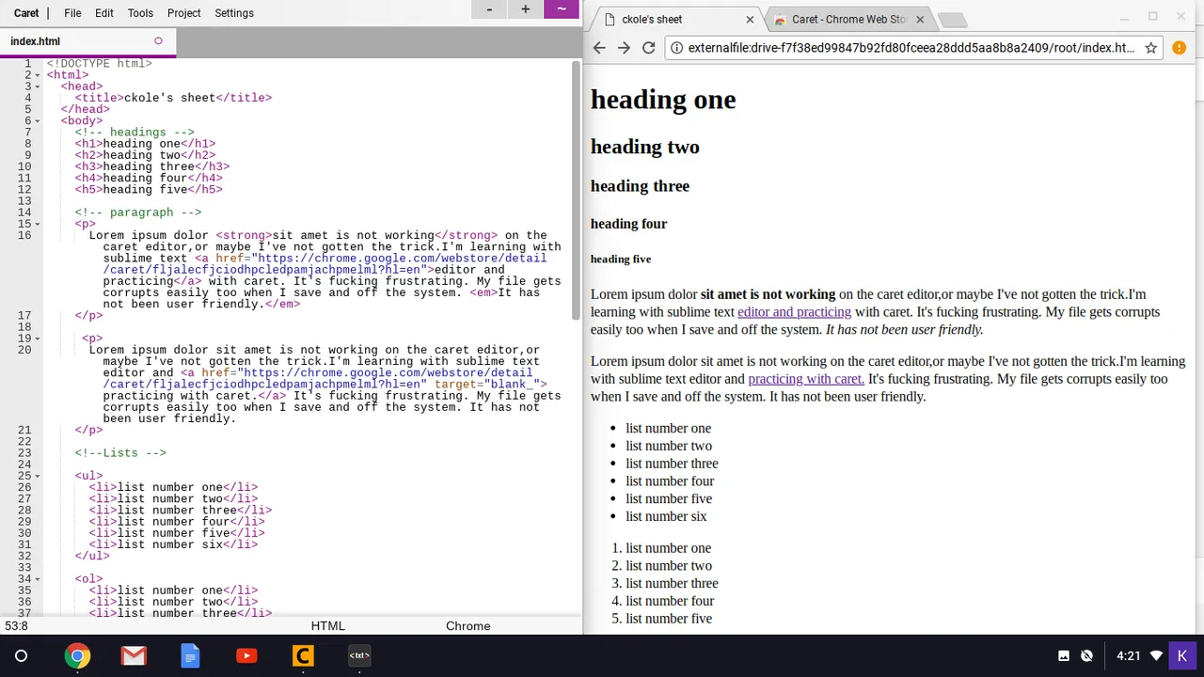Click the purple tilde button in Caret
Image resolution: width=1204 pixels, height=677 pixels.
[x=562, y=9]
